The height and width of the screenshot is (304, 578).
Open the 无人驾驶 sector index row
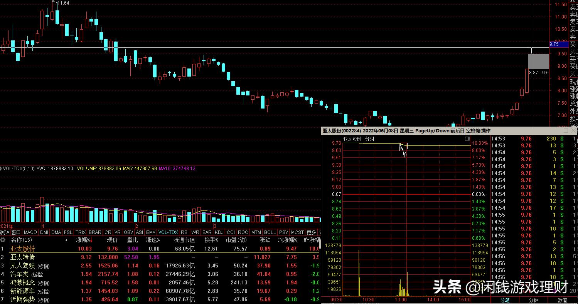[22, 266]
